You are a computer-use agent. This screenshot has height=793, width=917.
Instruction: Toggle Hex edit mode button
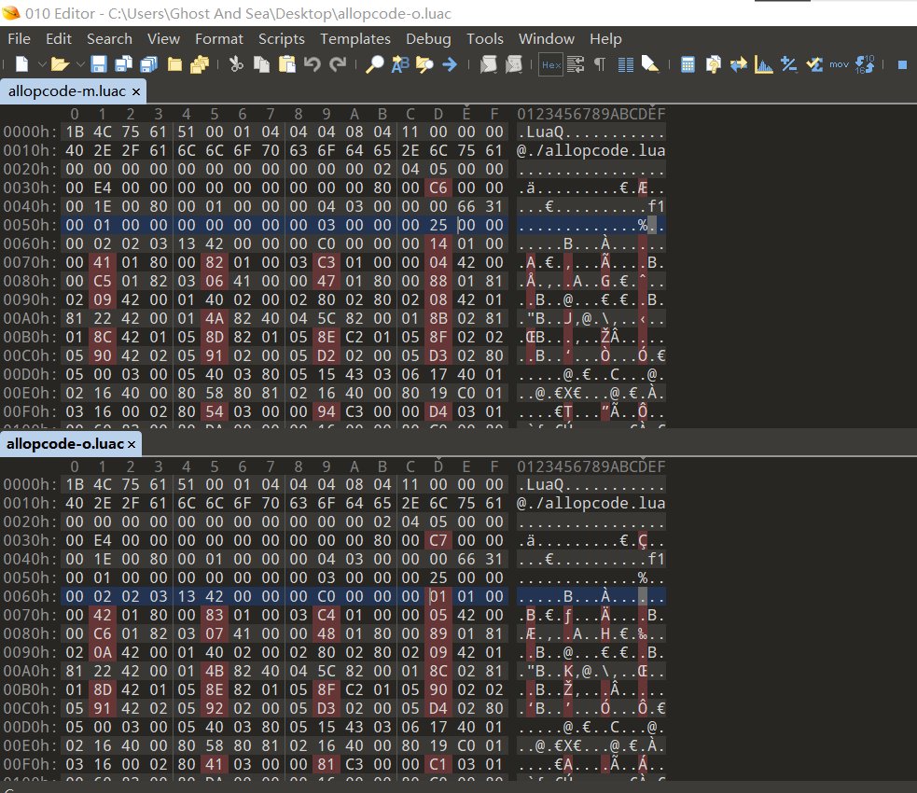[x=550, y=64]
